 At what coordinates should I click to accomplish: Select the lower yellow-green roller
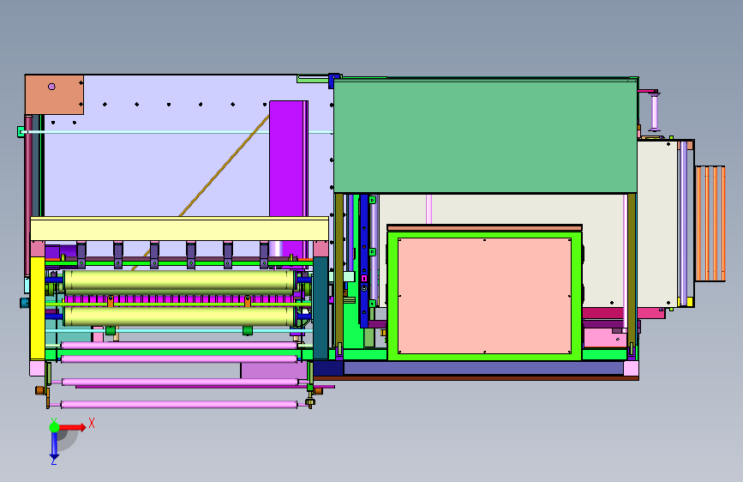point(178,316)
